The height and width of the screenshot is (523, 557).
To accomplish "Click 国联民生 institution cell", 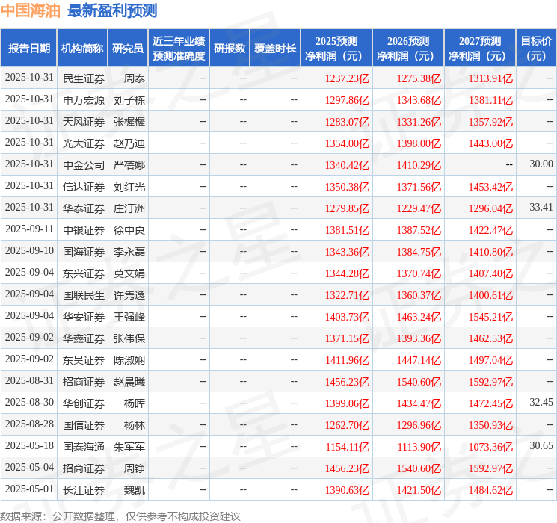I will coord(84,295).
